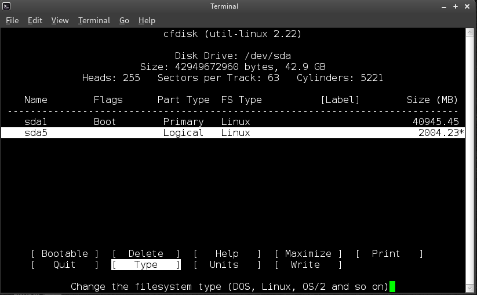477x295 pixels.
Task: Click the Disk Drive: /dev/sda line
Action: 233,56
